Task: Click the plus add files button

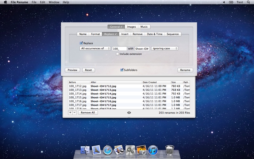Action: point(70,113)
